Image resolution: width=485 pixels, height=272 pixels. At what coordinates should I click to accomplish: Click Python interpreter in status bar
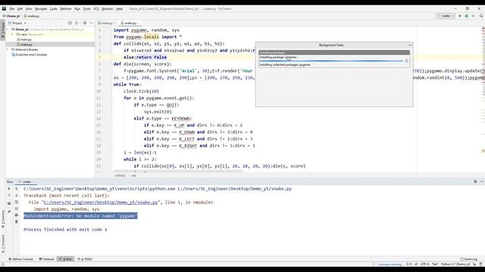[x=455, y=264]
